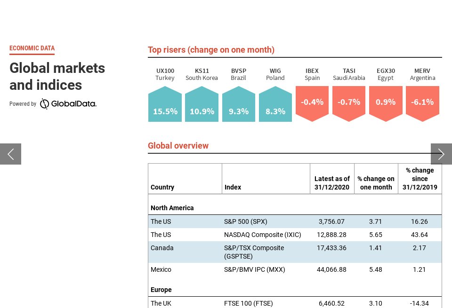Image resolution: width=452 pixels, height=308 pixels.
Task: Select the UX100 Turkey 15.5% riser badge
Action: (165, 104)
